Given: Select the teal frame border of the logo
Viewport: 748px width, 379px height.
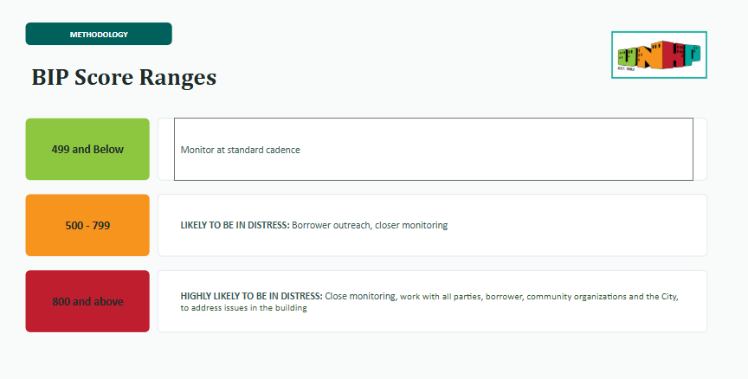Looking at the screenshot, I should [x=660, y=32].
